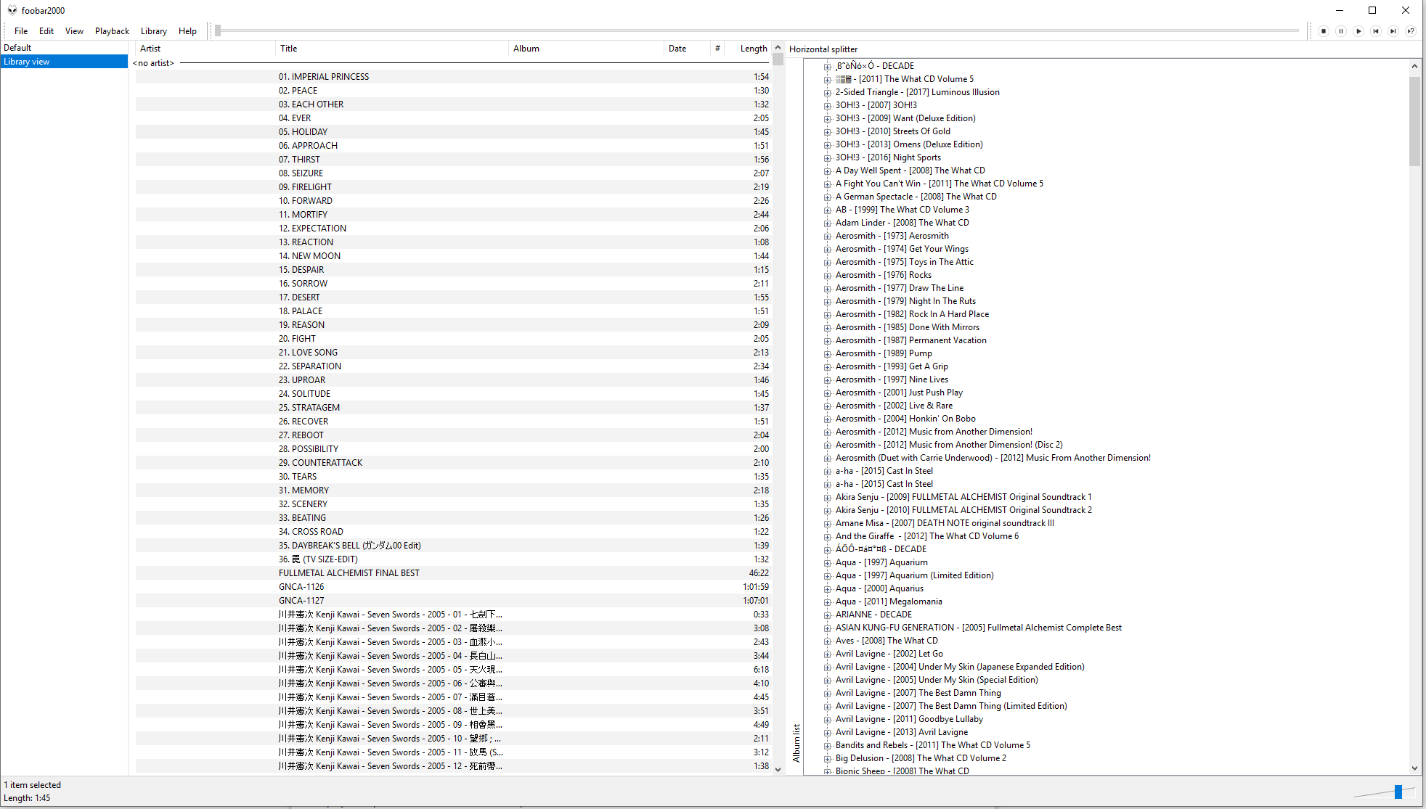Select track 29. COUNTERATTACK
This screenshot has height=809, width=1426.
point(453,463)
